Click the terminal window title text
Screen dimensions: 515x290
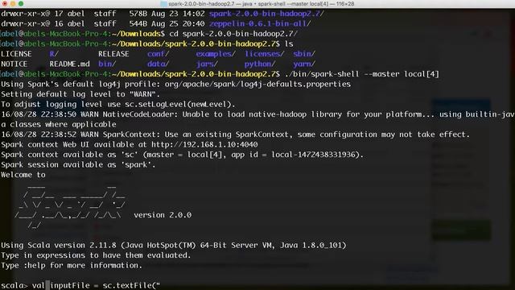tap(261, 4)
